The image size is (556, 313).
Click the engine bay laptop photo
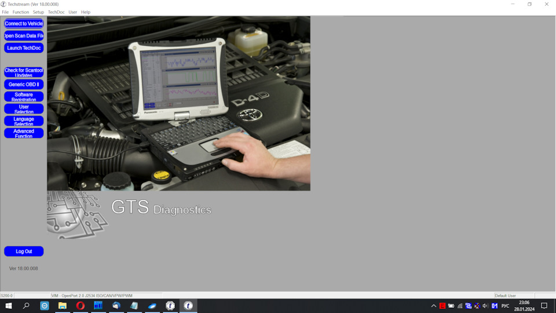(x=179, y=103)
